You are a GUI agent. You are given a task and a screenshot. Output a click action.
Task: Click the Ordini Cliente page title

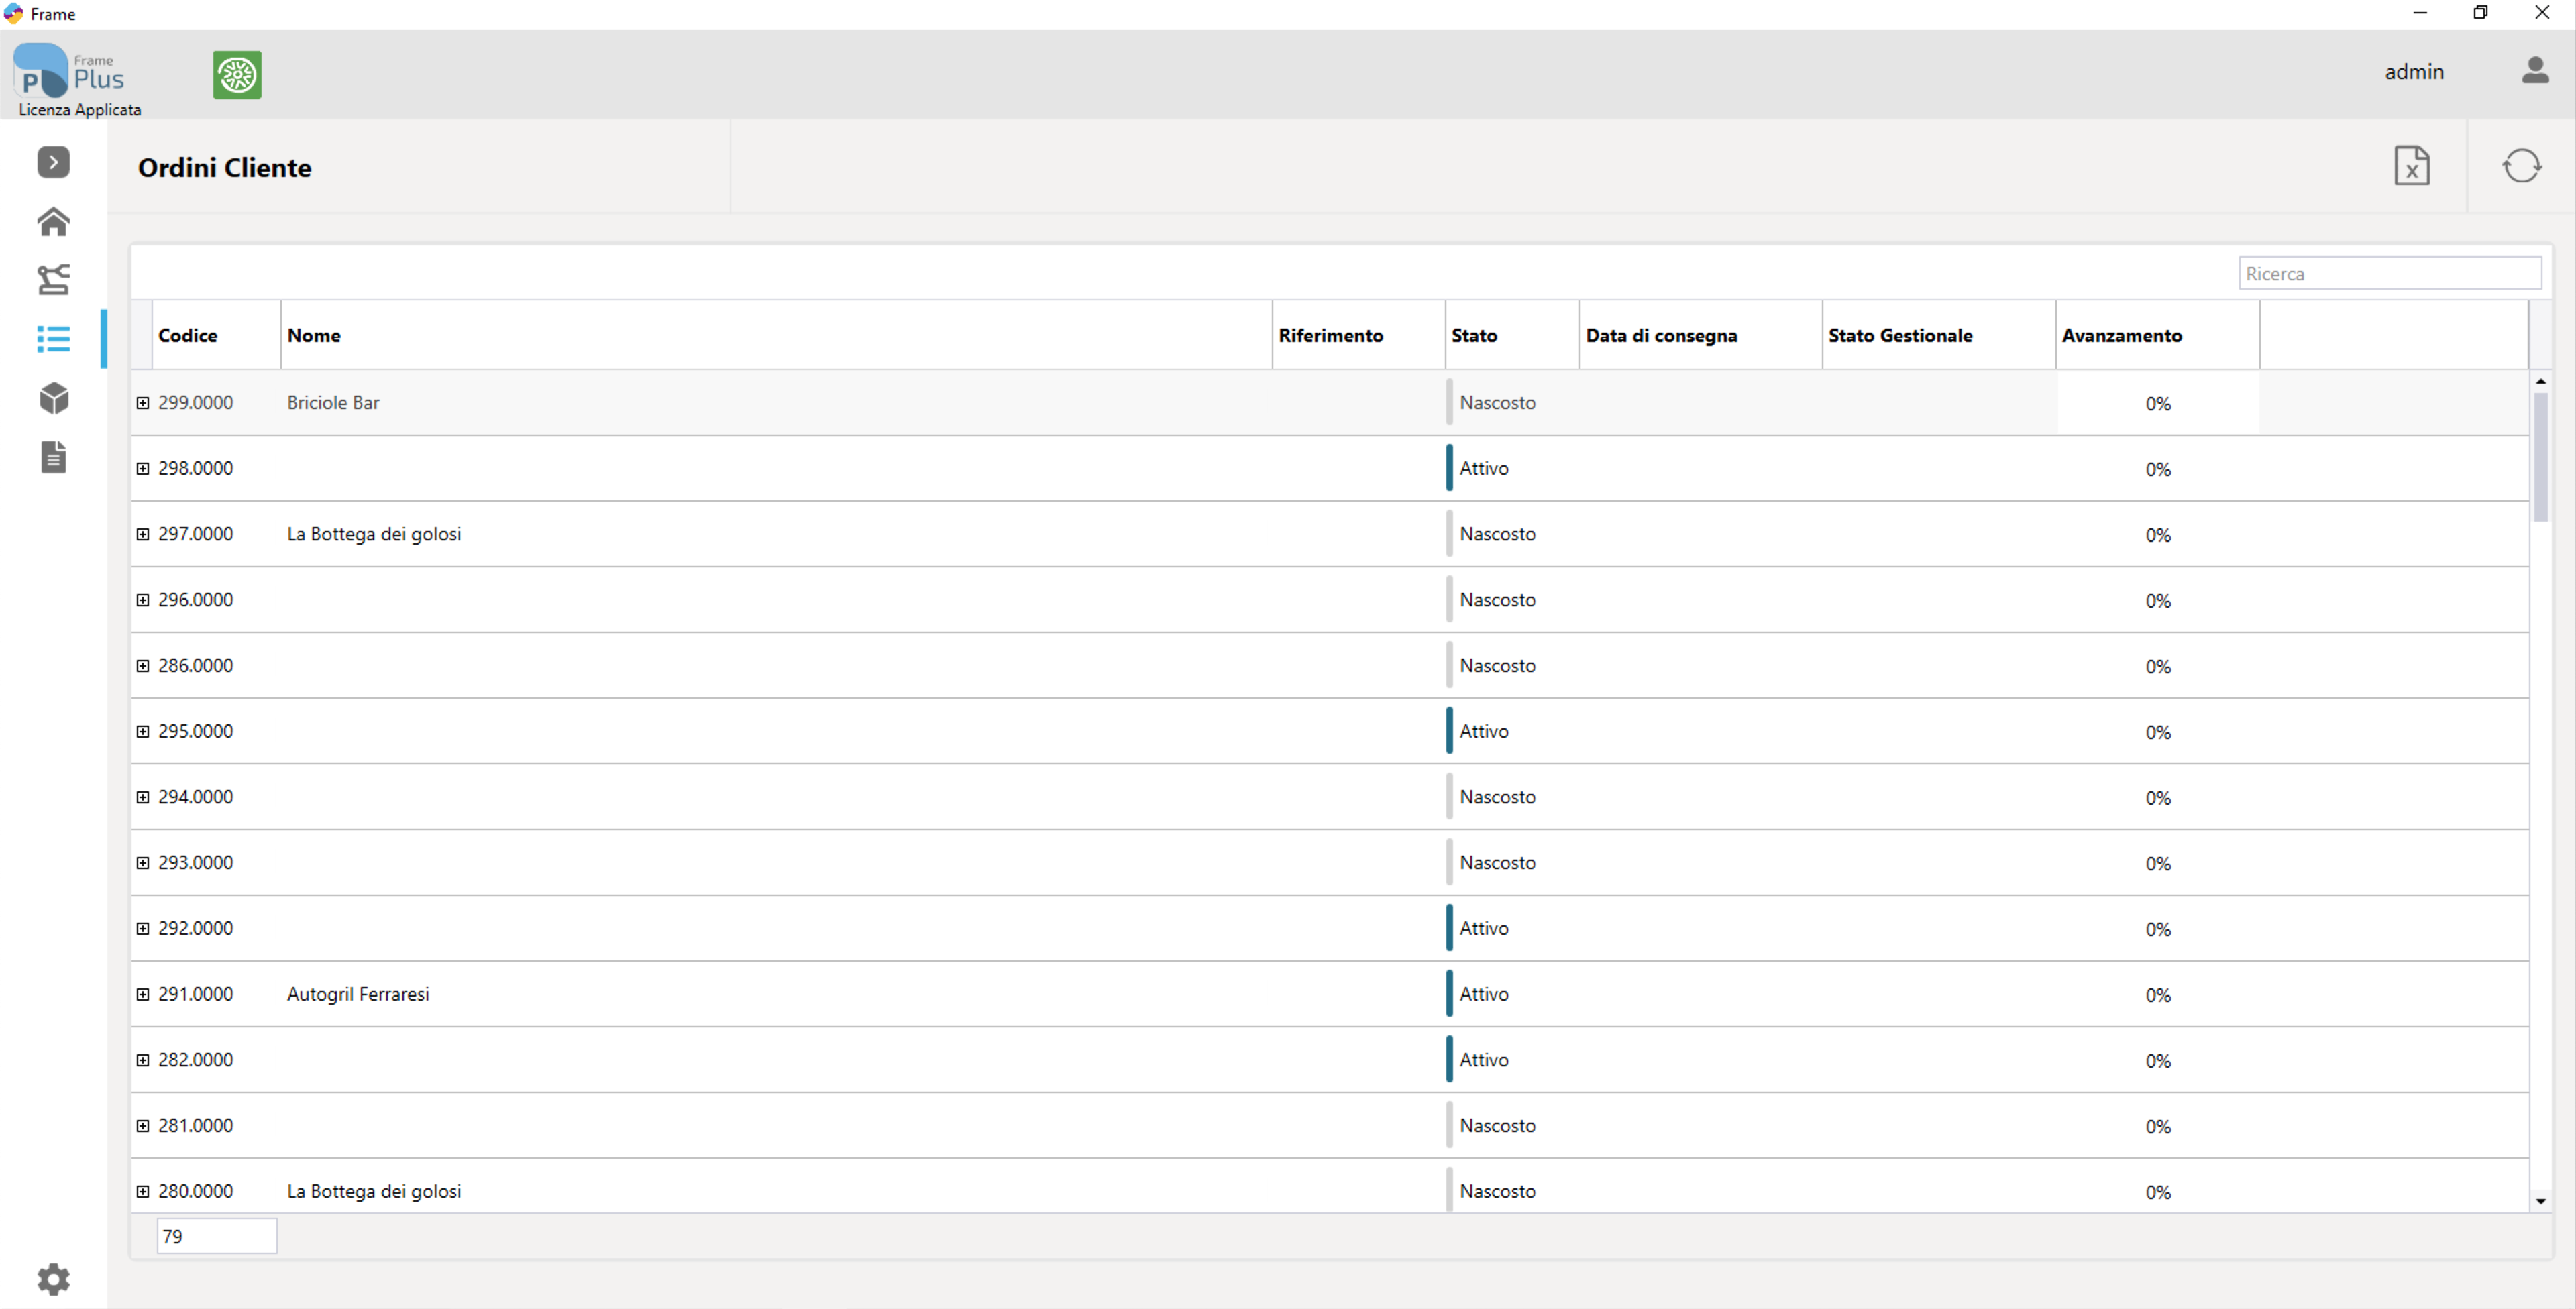[225, 167]
